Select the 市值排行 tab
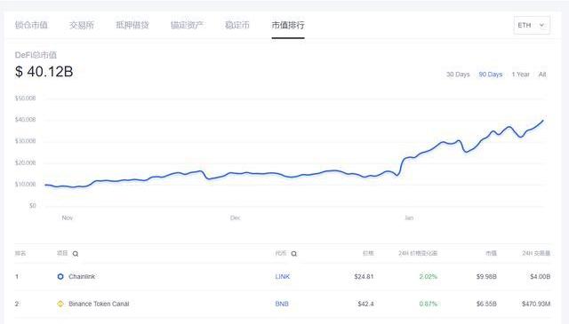The height and width of the screenshot is (324, 569). pos(288,25)
